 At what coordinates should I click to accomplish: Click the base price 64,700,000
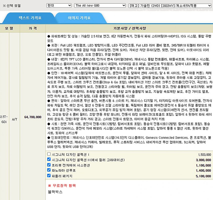33,117
